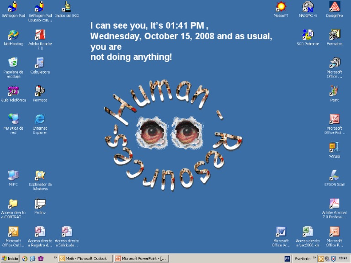The image size is (351, 263).
Task: Open Acceso directo a Vac2006.xls
Action: 308,237
